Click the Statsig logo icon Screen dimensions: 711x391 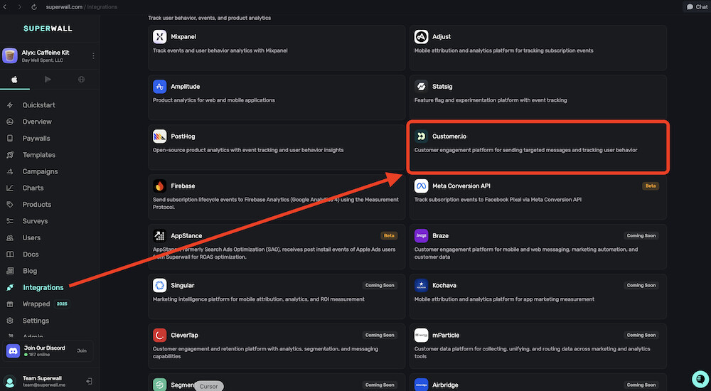pos(421,87)
